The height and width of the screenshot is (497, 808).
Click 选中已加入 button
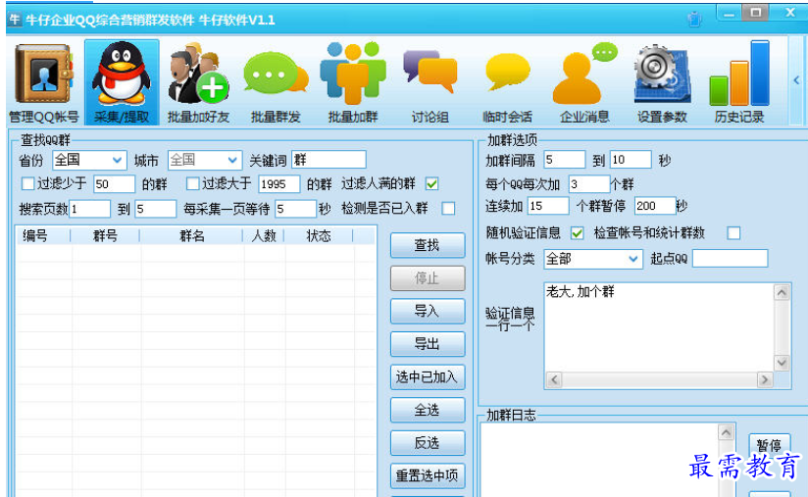pyautogui.click(x=428, y=377)
